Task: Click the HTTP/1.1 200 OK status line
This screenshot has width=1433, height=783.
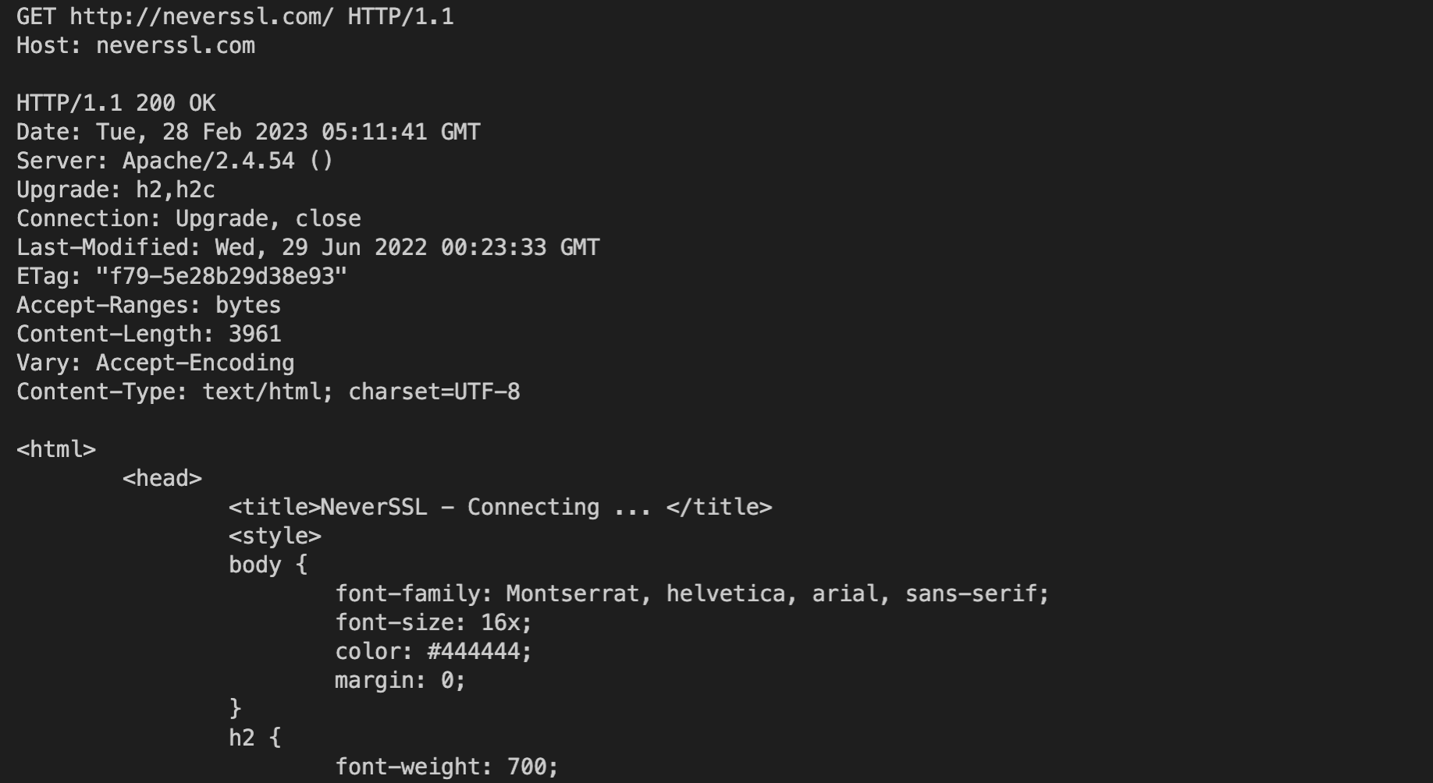Action: 116,103
